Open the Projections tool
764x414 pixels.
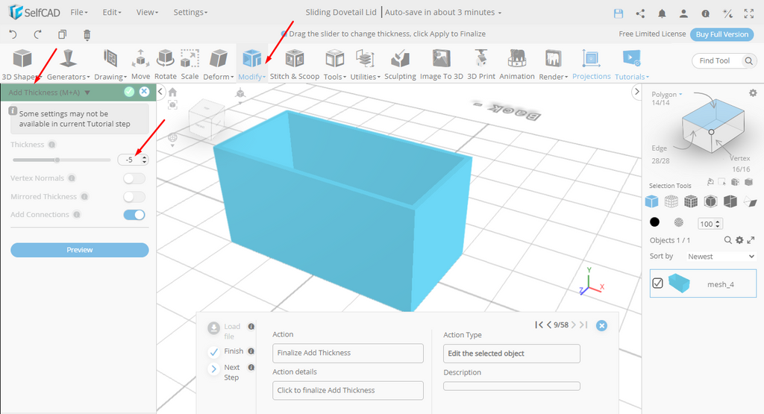(x=591, y=64)
